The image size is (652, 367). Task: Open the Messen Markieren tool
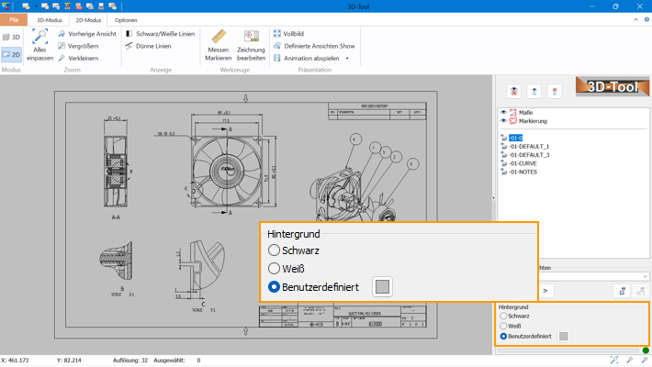click(219, 39)
